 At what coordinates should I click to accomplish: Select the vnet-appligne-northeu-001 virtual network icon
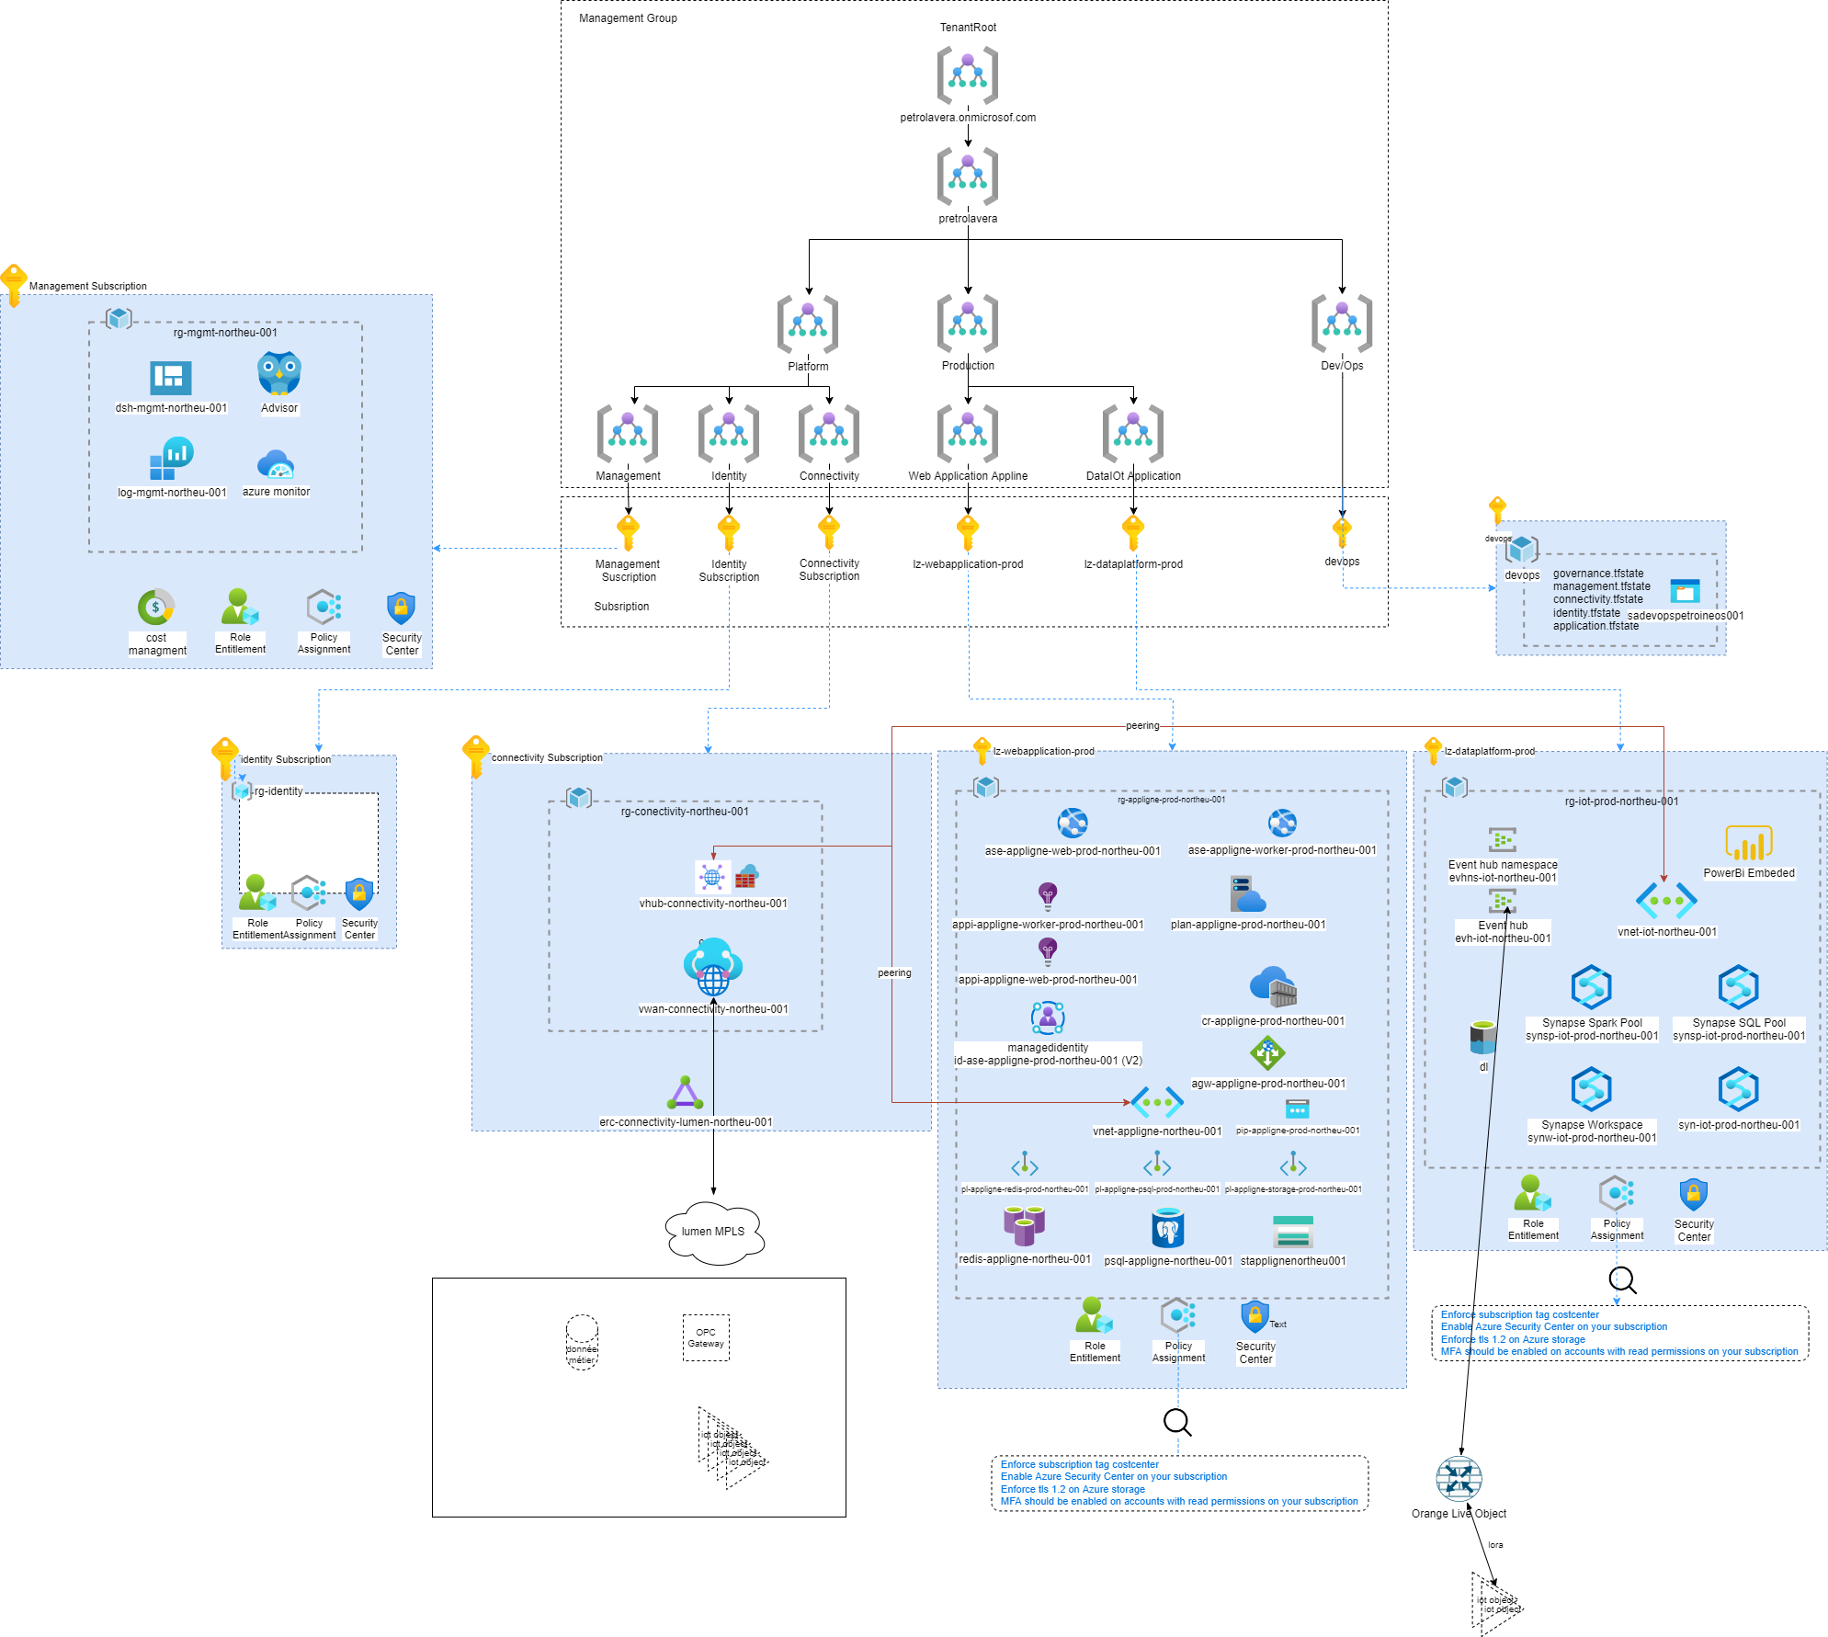1157,1102
